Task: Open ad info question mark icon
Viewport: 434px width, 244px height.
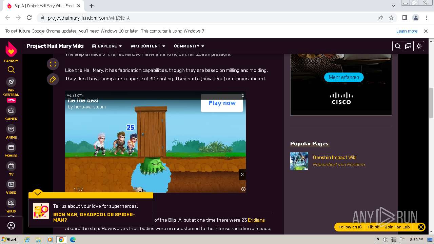Action: click(x=243, y=189)
